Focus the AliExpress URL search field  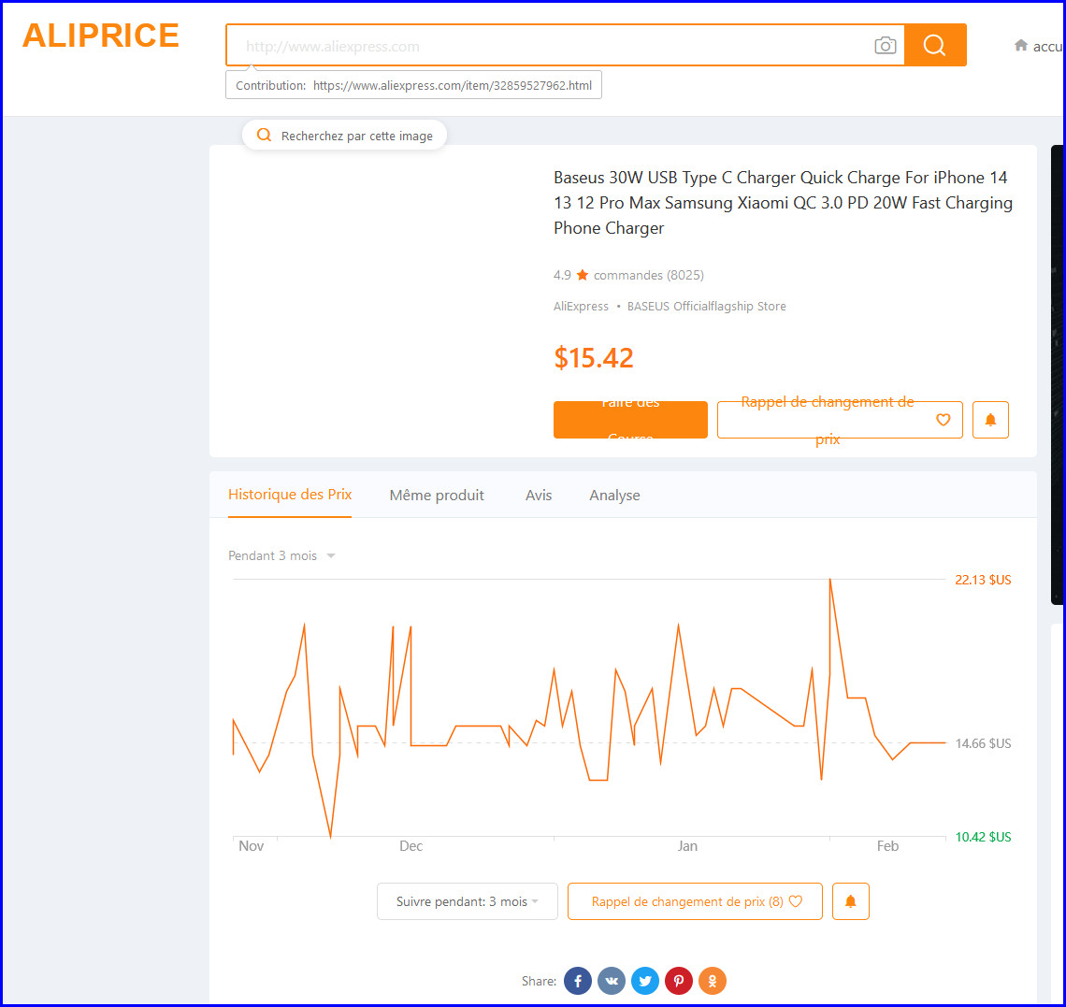coord(552,46)
